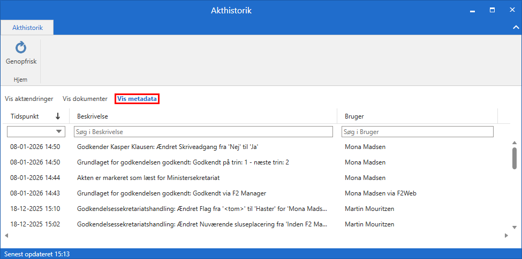
Task: Click 'Mona Madsen' in the 14:44 row
Action: click(365, 178)
